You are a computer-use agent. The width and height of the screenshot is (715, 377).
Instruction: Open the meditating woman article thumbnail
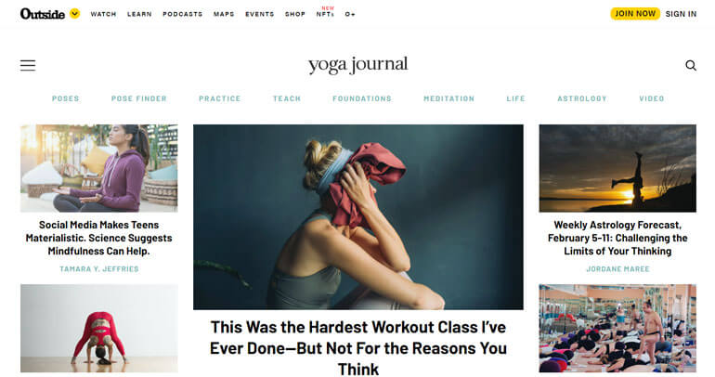pyautogui.click(x=99, y=168)
